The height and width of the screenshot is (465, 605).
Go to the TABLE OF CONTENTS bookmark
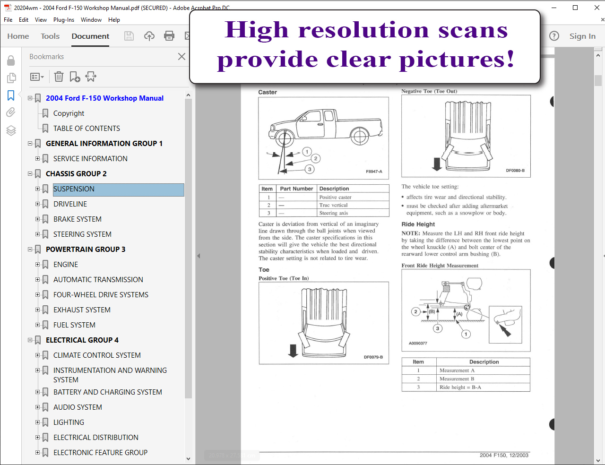tap(86, 129)
